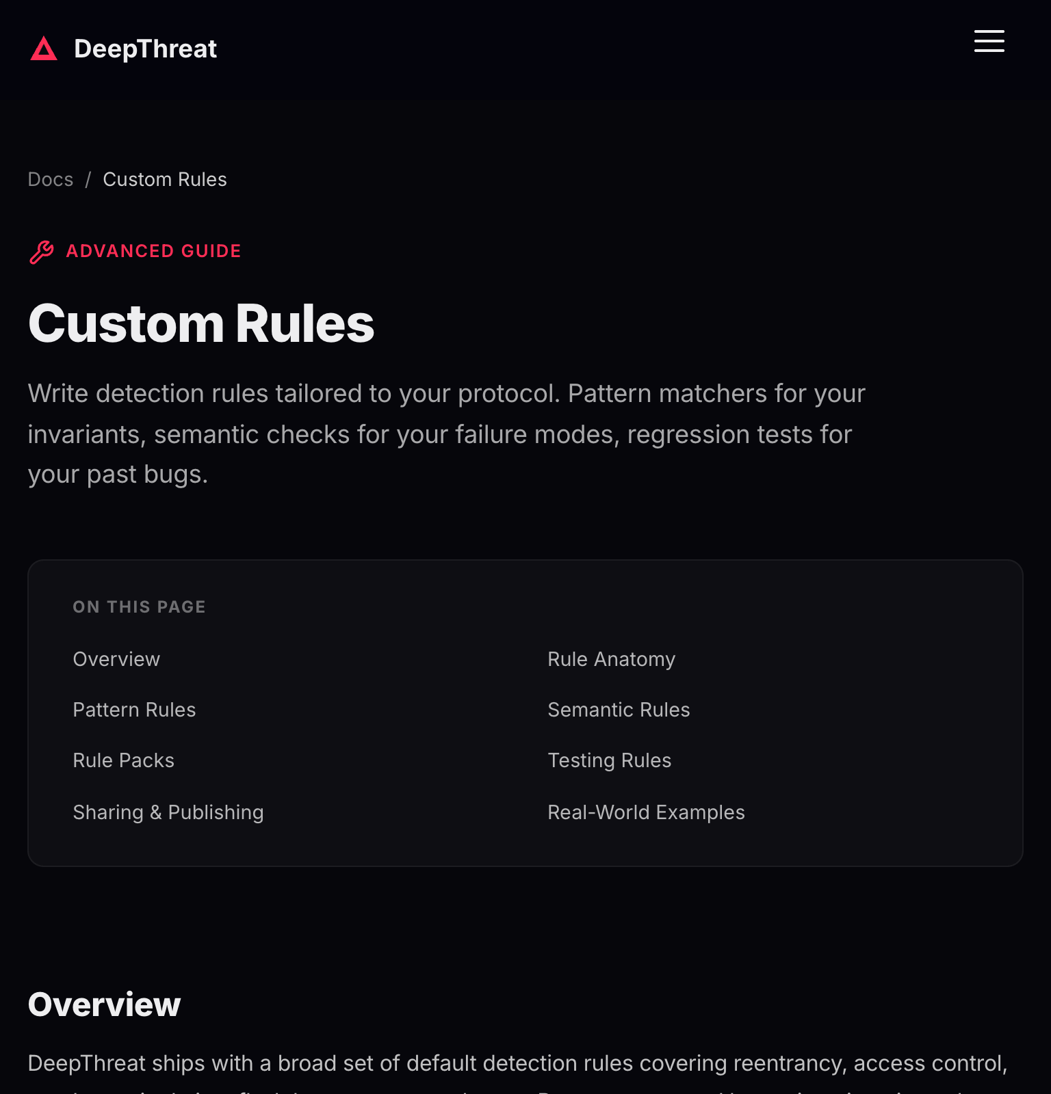Select the Real-World Examples link
Screen dimensions: 1051x1094
pyautogui.click(x=646, y=812)
